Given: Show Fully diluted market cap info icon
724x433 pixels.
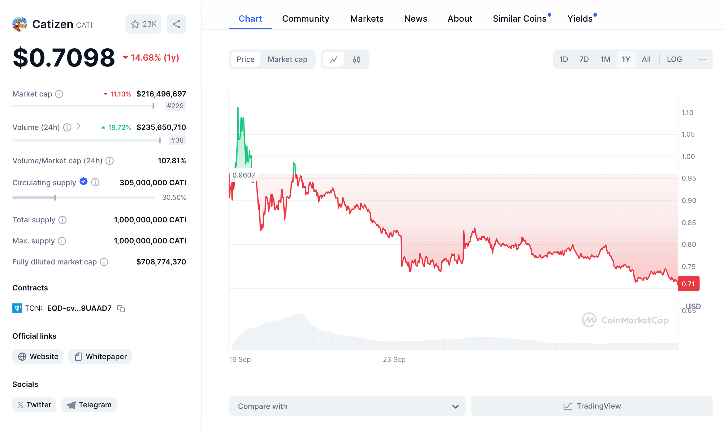Looking at the screenshot, I should (x=104, y=262).
